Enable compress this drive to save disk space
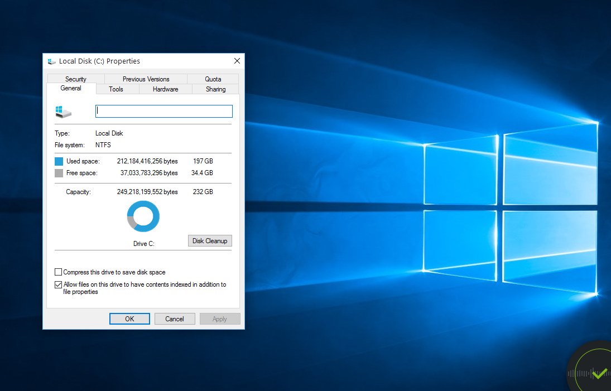Viewport: 611px width, 391px height. [58, 272]
